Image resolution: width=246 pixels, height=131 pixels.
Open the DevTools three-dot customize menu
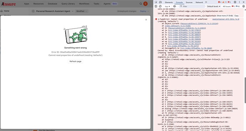coord(240,2)
